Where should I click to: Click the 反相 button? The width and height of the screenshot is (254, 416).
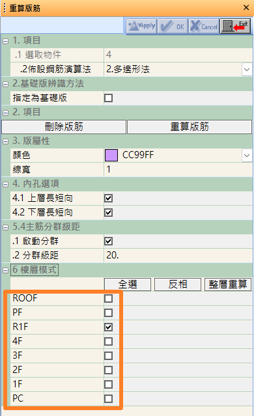coord(178,284)
